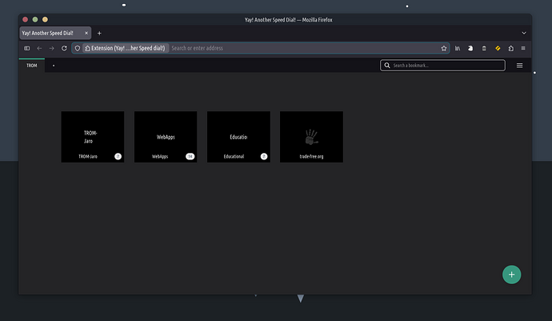The width and height of the screenshot is (552, 321).
Task: Open the TROM-Jaro folder tile
Action: click(x=92, y=136)
